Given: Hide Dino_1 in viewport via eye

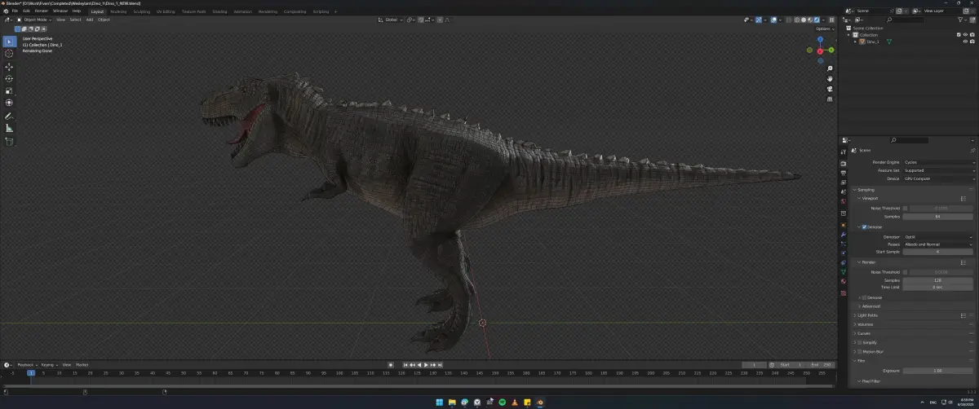Looking at the screenshot, I should (965, 42).
